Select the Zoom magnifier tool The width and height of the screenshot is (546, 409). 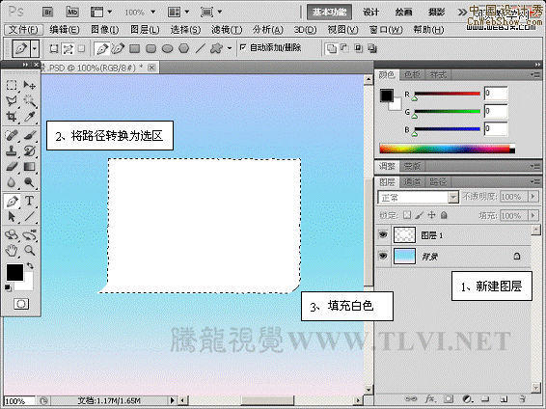30,250
